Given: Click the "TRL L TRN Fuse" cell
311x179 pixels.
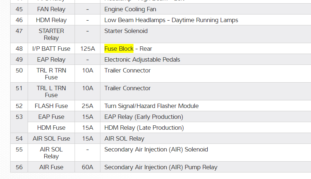Looking at the screenshot, I should pos(51,91).
